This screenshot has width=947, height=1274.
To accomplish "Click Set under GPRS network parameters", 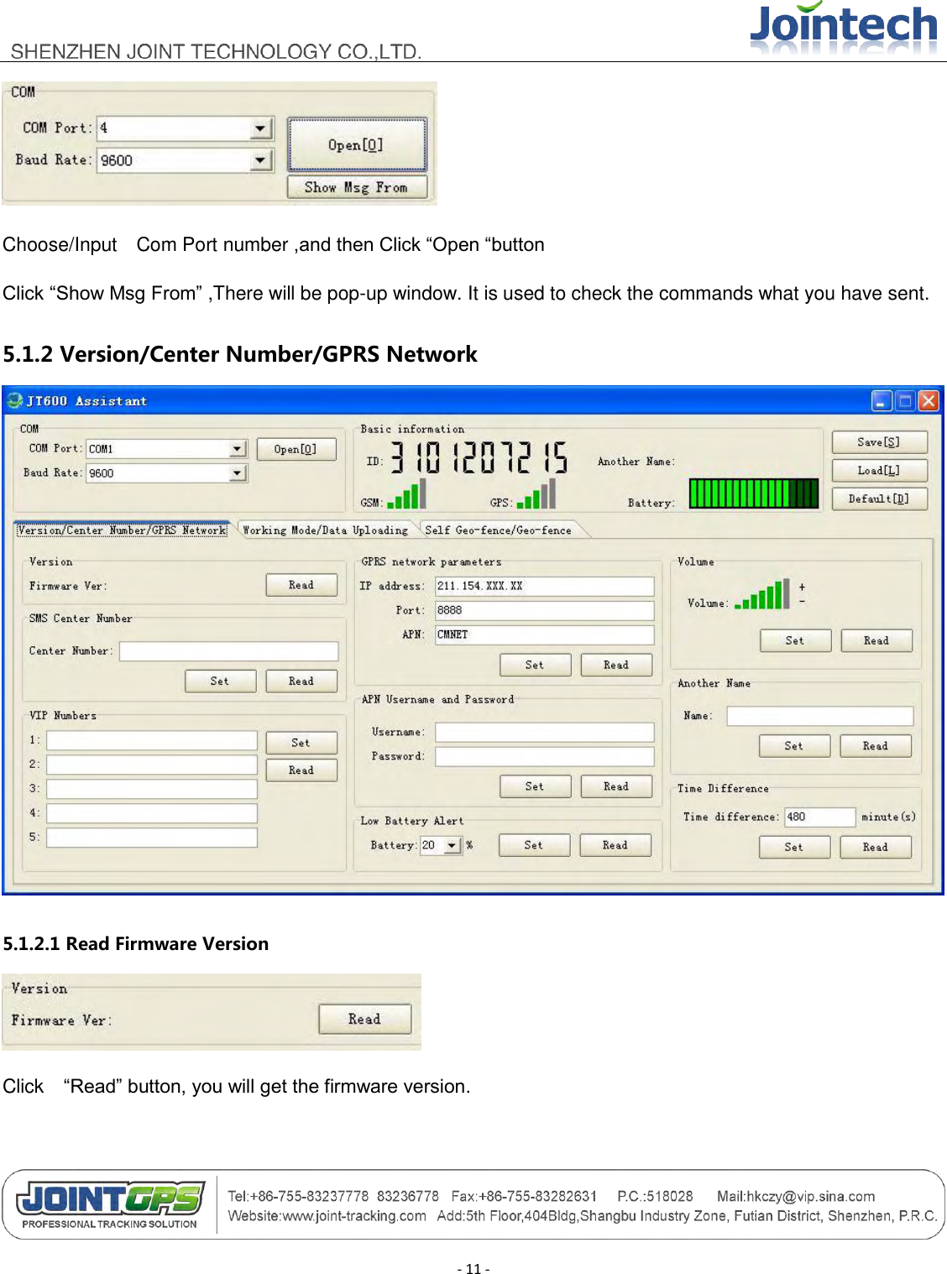I will (x=535, y=665).
